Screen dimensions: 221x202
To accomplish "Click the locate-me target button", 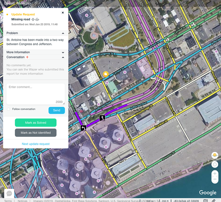I will [214, 165].
